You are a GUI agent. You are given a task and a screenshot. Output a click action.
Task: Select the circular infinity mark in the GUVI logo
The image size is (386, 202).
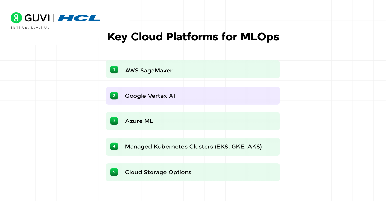tap(16, 18)
